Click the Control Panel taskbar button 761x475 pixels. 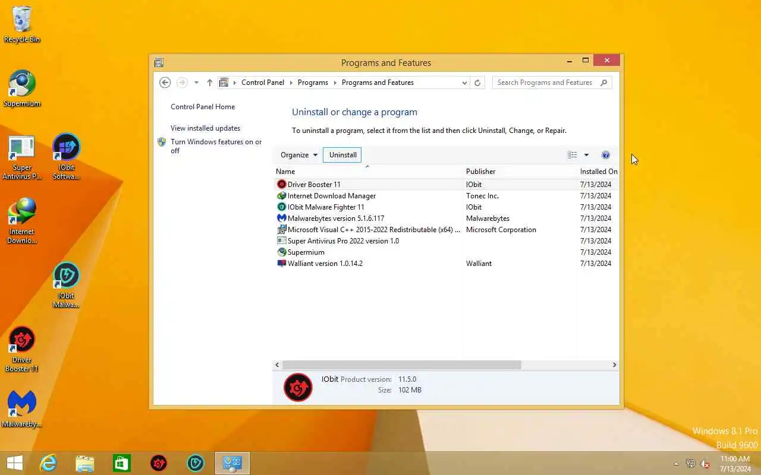click(x=232, y=463)
